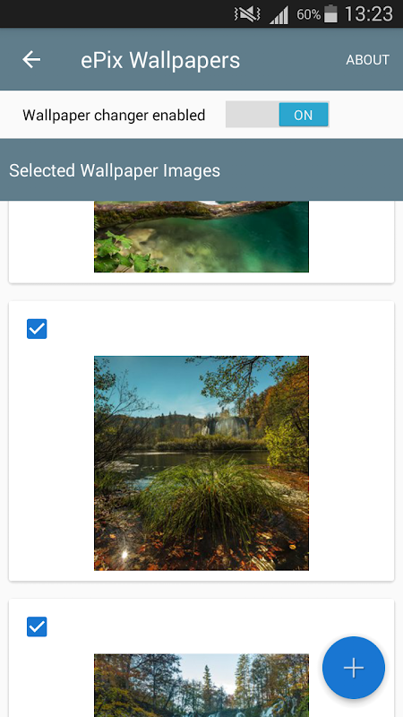Select the lake with grass tuft thumbnail
403x717 pixels.
pyautogui.click(x=201, y=463)
